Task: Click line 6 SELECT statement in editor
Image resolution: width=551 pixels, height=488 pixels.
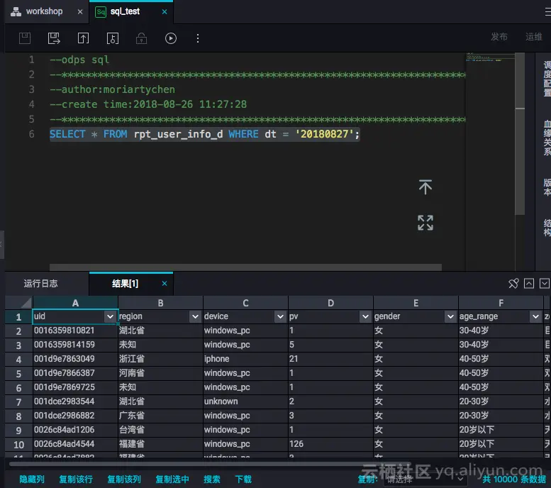Action: coord(204,134)
